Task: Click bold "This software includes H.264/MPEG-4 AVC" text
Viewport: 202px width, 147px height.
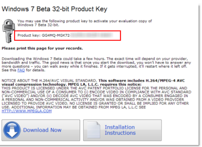Action: [142, 81]
